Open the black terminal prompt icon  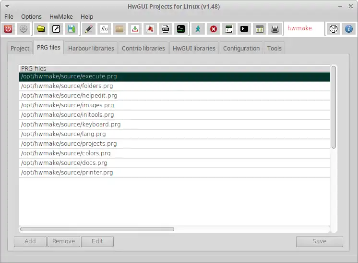[x=244, y=29]
